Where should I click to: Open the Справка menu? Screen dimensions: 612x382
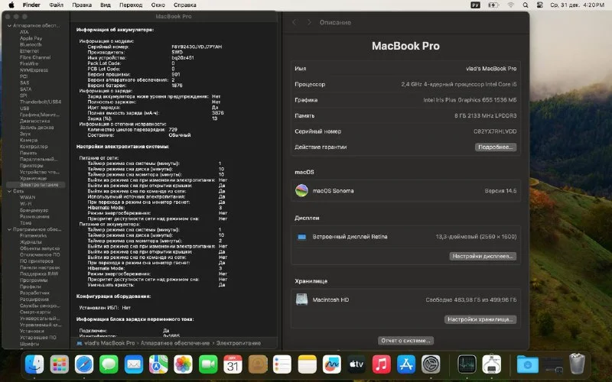point(184,5)
